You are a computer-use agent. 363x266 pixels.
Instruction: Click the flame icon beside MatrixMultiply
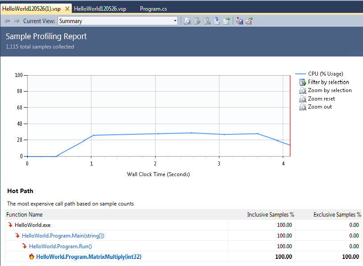[32, 257]
